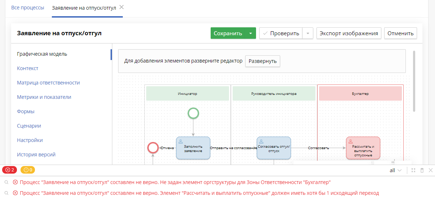Click the Бухгалтер lane header
Image resolution: width=435 pixels, height=202 pixels.
coord(360,93)
